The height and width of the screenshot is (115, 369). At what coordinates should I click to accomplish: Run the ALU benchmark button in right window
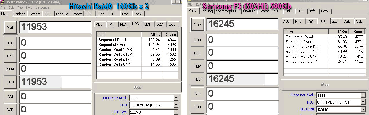point(198,40)
